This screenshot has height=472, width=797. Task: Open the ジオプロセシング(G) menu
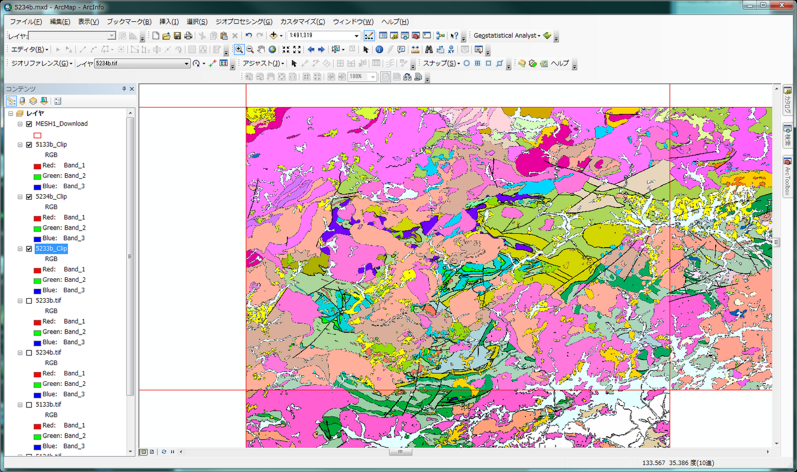244,21
